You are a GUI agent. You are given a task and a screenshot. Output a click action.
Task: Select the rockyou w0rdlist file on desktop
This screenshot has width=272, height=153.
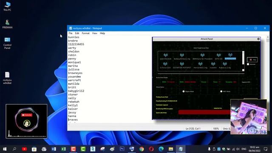(7, 78)
